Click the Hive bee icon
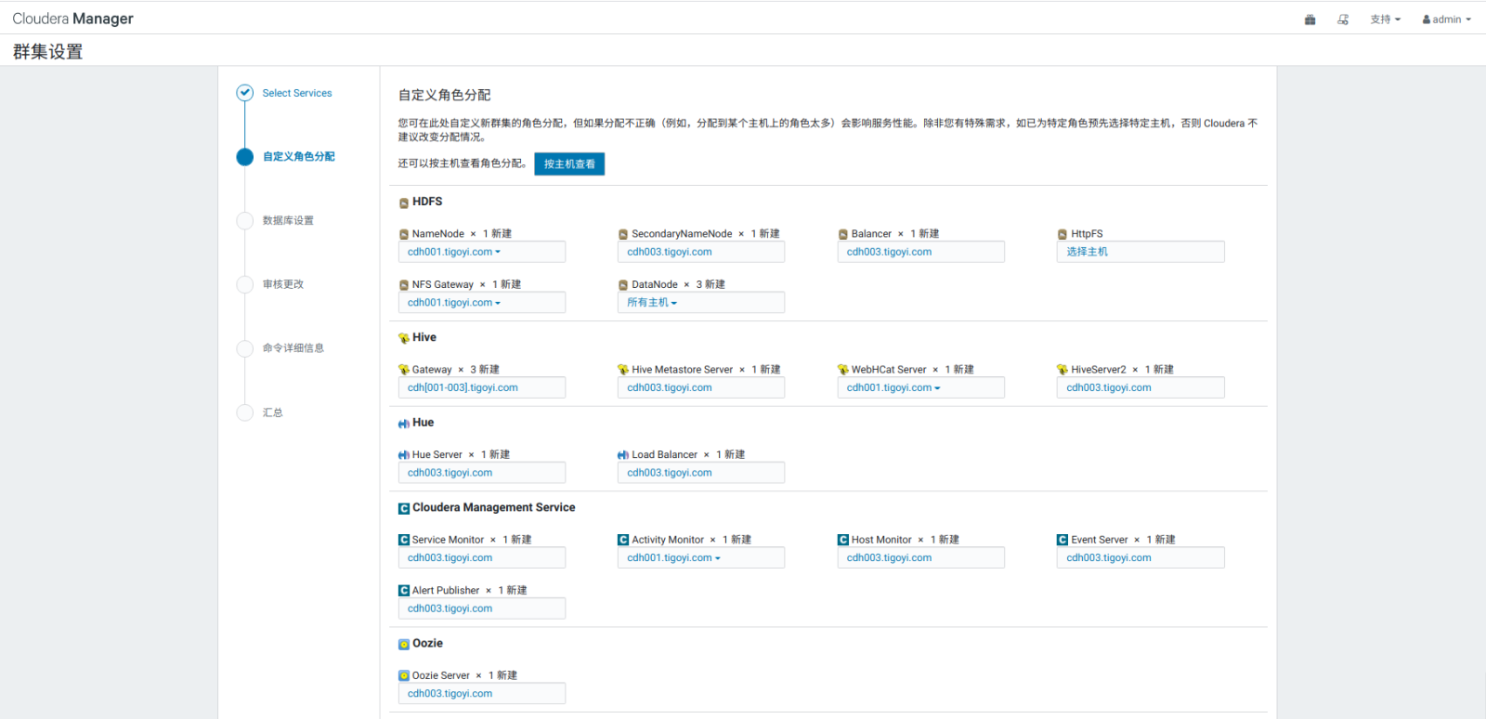The image size is (1486, 719). pos(404,338)
